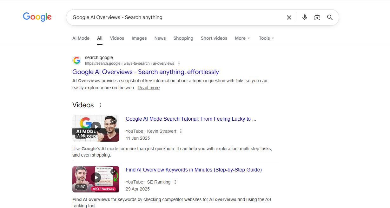The height and width of the screenshot is (208, 390).
Task: Click the search.google favicon
Action: coord(77,60)
